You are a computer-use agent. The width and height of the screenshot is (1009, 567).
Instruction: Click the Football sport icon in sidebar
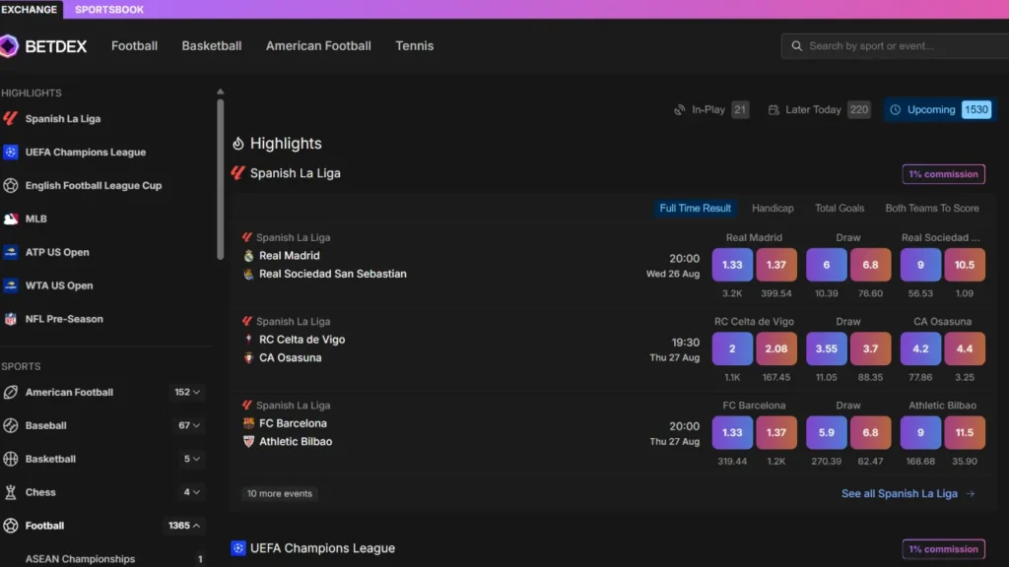[x=10, y=526]
